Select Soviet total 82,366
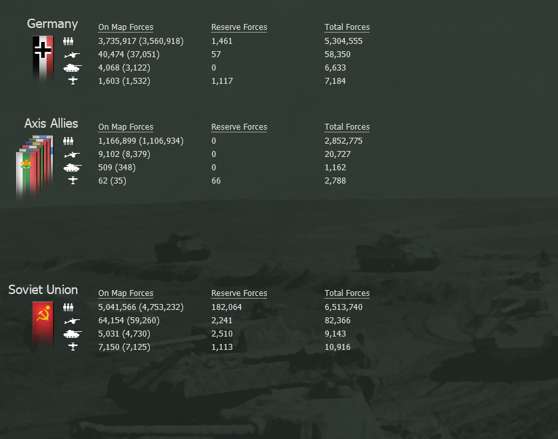Screen dimensions: 558x439 (x=338, y=321)
